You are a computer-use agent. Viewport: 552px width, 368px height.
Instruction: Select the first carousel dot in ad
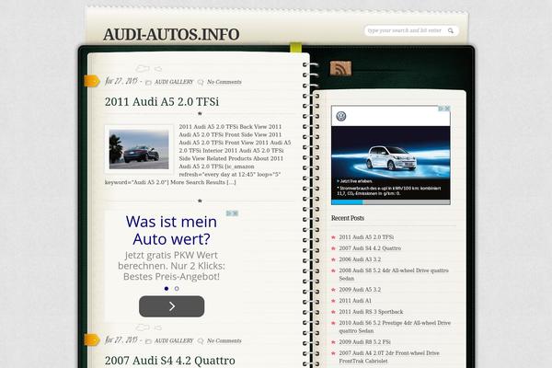pyautogui.click(x=167, y=288)
